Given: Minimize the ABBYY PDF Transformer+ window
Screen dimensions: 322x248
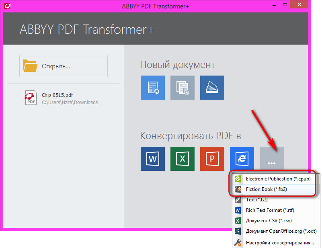Looking at the screenshot, I should 274,5.
